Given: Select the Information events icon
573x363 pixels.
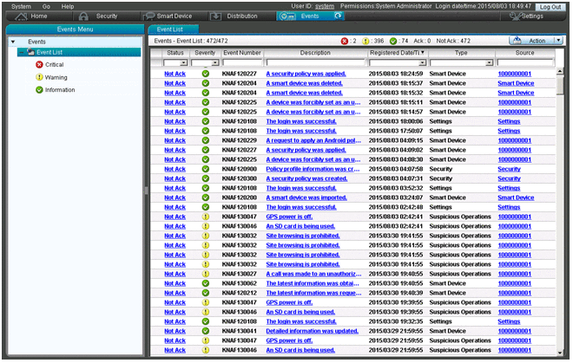Looking at the screenshot, I should [39, 89].
